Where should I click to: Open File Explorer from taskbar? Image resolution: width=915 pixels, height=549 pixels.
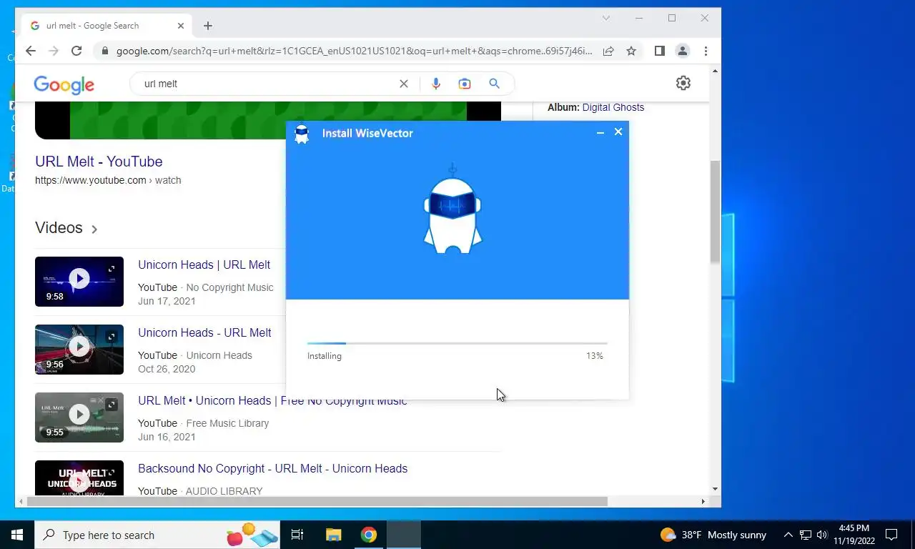pos(333,535)
